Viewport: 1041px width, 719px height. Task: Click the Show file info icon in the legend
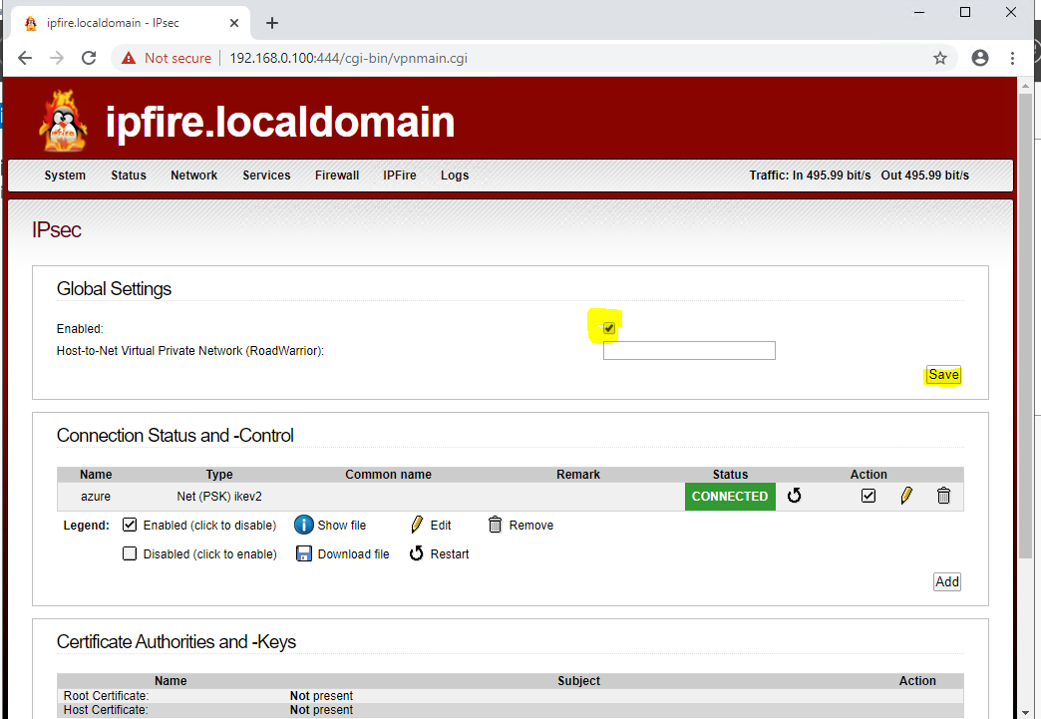[304, 525]
